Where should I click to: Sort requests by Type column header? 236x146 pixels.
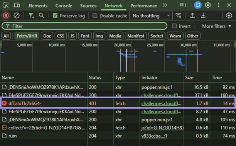[x=126, y=78]
